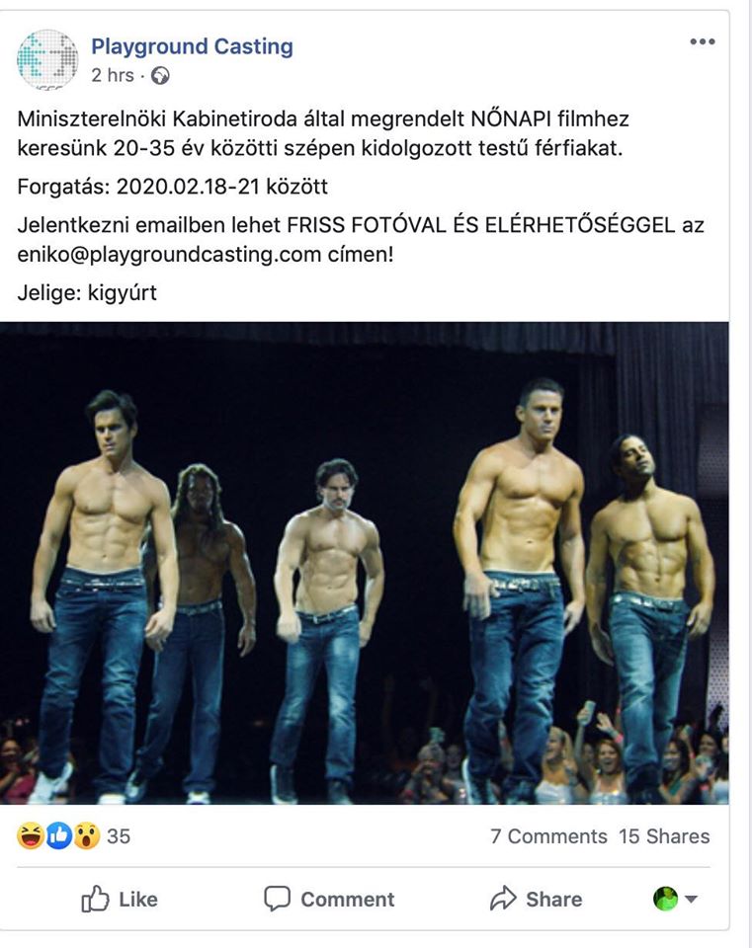This screenshot has height=948, width=752.
Task: Click the thumbs-up Like icon
Action: point(95,899)
